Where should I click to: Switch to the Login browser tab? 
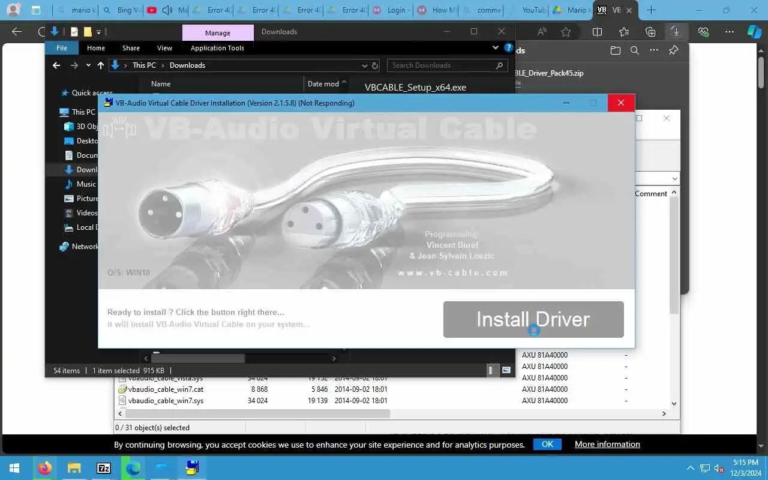pyautogui.click(x=391, y=10)
